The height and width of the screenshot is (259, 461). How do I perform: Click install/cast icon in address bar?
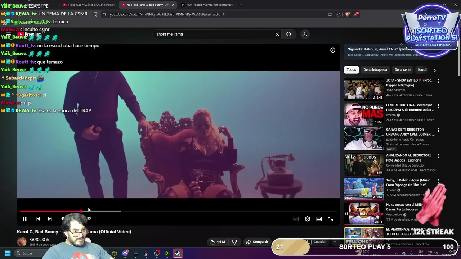point(330,14)
